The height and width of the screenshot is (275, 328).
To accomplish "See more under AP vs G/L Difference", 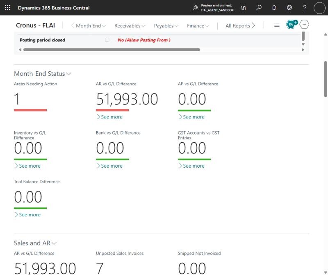I will pyautogui.click(x=191, y=117).
